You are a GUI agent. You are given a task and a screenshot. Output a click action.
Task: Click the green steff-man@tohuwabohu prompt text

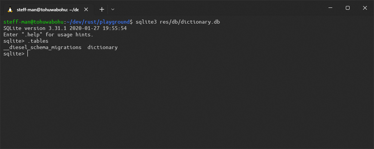33,22
